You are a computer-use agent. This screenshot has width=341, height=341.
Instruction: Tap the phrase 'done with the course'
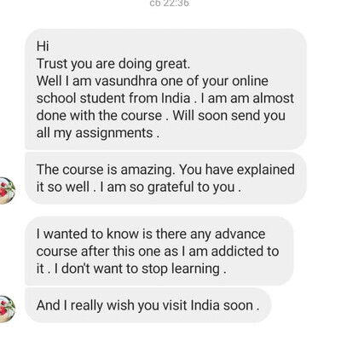99,116
